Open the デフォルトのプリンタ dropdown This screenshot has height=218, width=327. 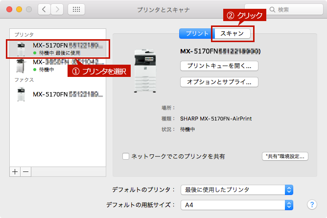(237, 190)
